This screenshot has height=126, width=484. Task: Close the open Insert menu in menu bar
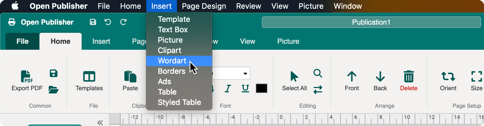(162, 6)
